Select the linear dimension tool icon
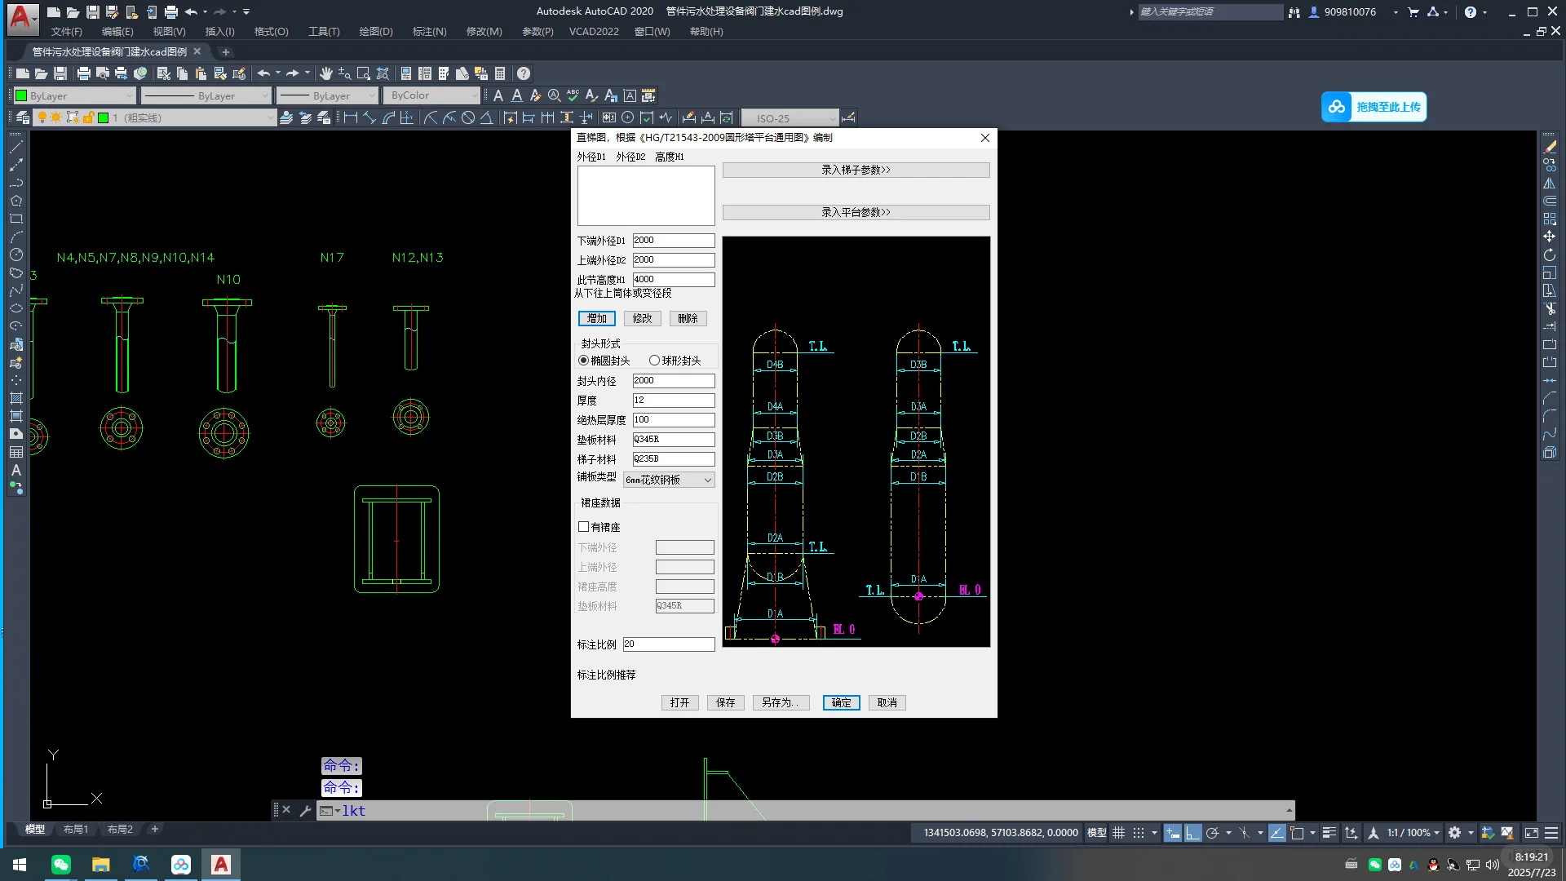 pos(349,117)
